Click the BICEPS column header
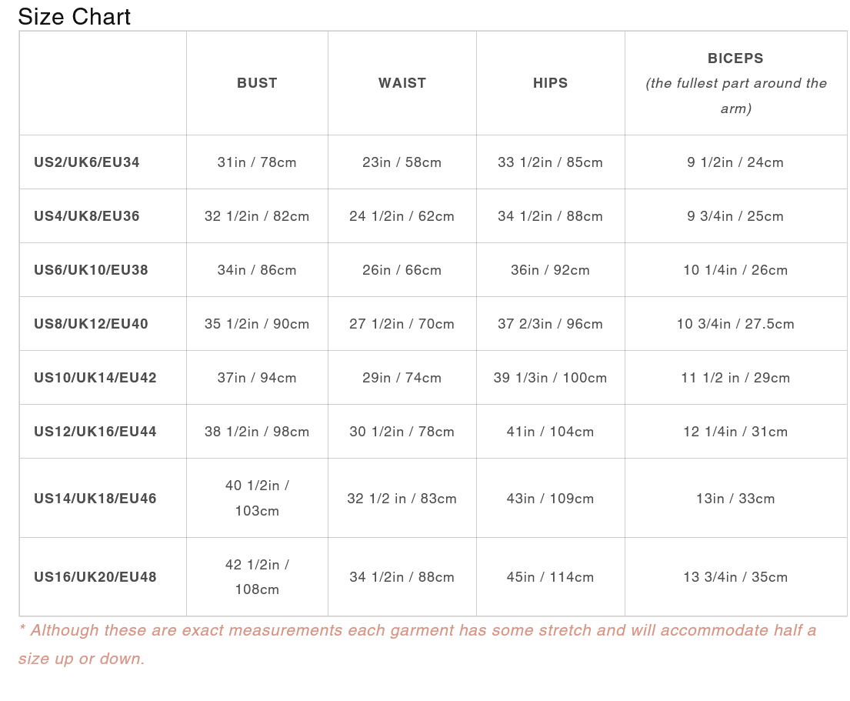The image size is (850, 701). click(735, 58)
